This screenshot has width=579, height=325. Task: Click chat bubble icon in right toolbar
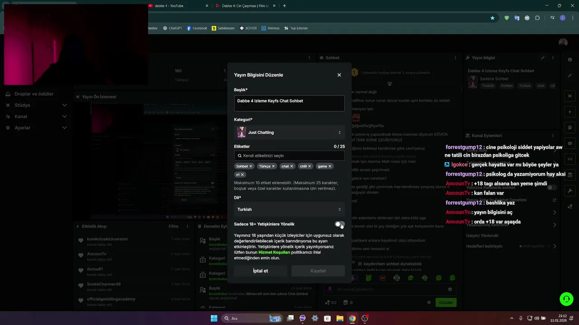(570, 143)
